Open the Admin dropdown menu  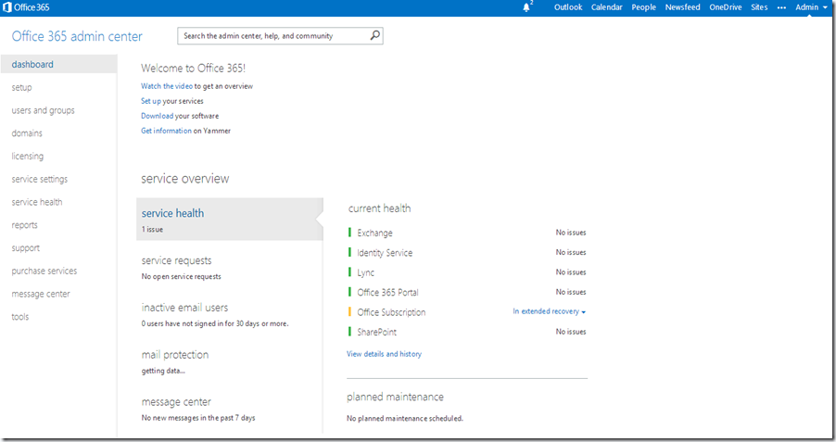(812, 6)
